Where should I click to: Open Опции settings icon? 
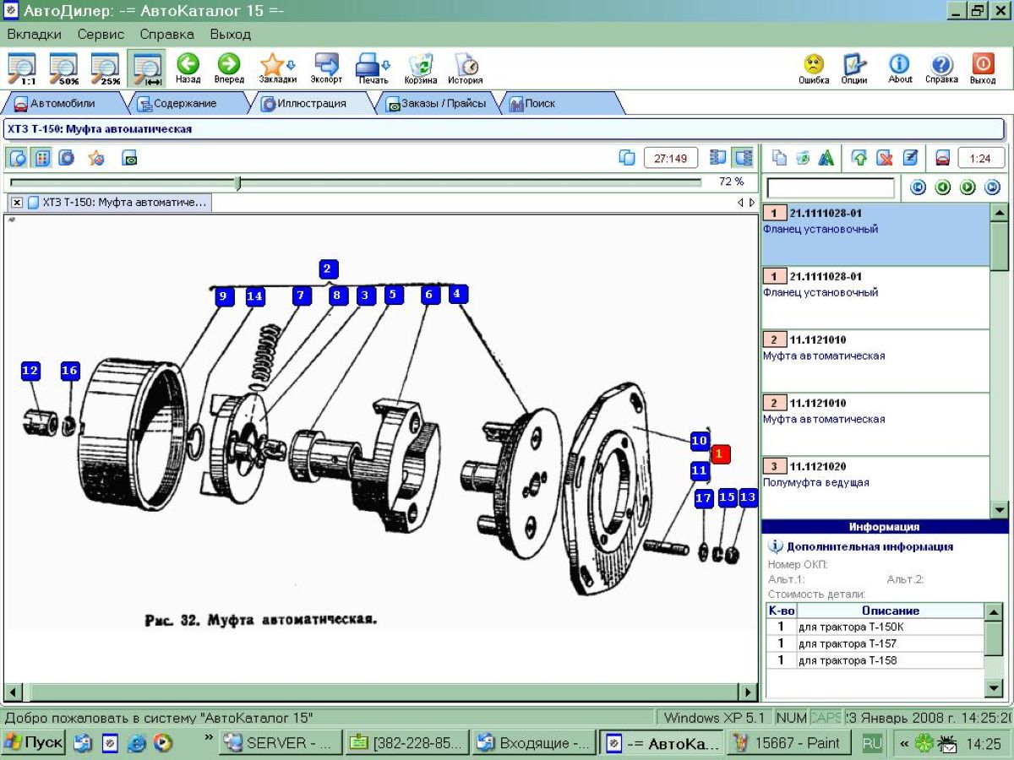[854, 67]
